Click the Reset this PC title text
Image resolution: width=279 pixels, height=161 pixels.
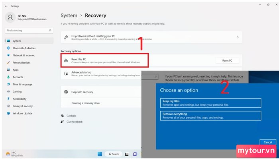tap(79, 59)
